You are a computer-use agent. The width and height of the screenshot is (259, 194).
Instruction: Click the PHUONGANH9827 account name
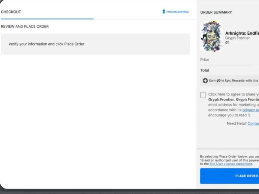click(178, 12)
